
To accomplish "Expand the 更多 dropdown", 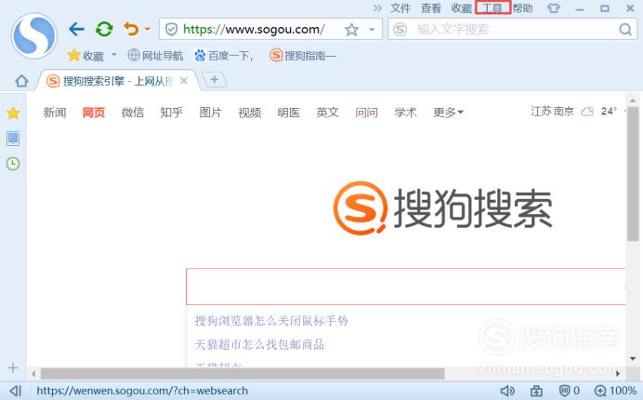I will [x=448, y=113].
